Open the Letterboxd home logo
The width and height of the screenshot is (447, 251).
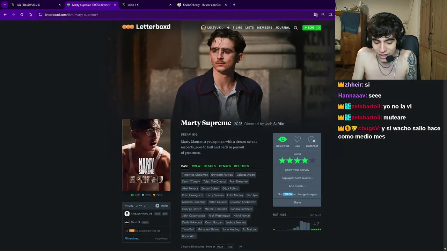(146, 27)
